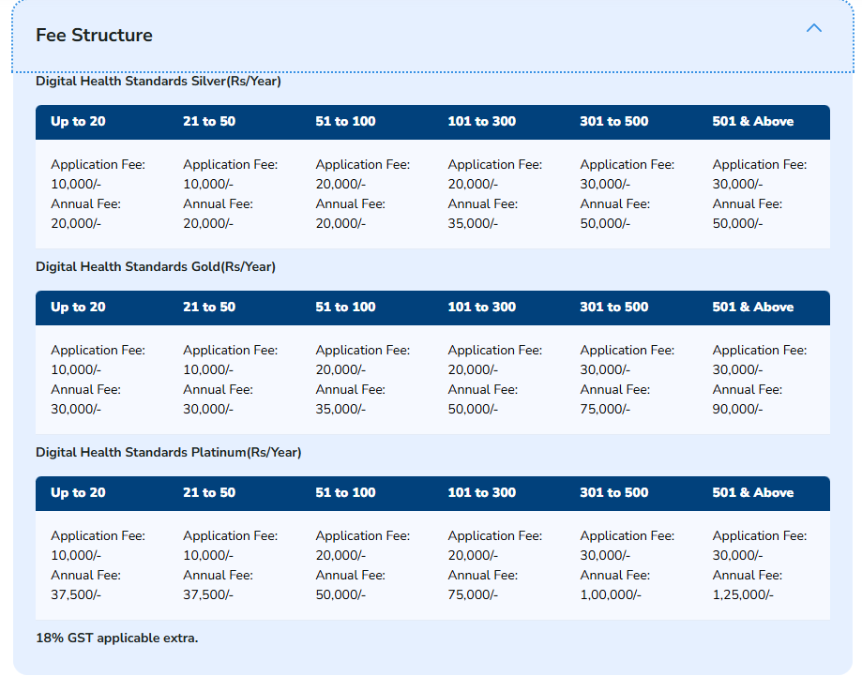Select Platinum's 37,500/- fee under Up to 20
Screen dimensions: 862x691
tap(76, 594)
